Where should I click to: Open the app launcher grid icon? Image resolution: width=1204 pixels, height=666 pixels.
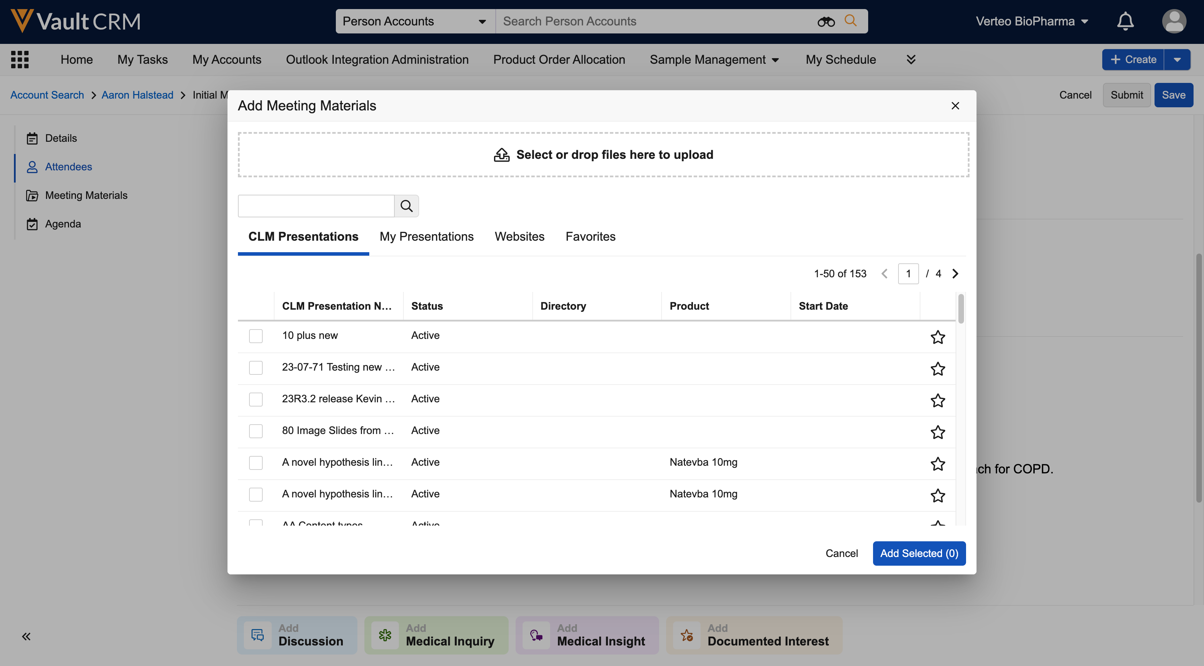tap(20, 59)
